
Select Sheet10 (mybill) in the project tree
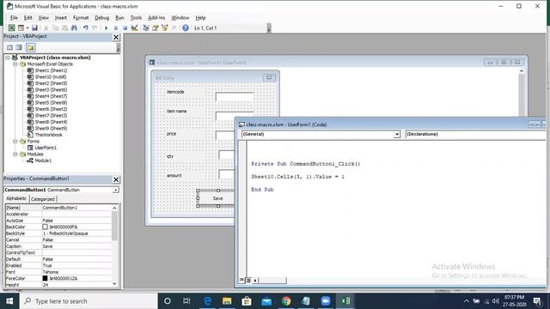click(x=50, y=76)
